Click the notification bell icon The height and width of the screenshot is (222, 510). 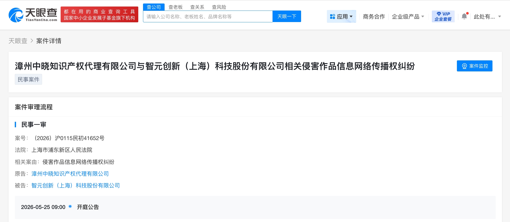[x=464, y=16]
